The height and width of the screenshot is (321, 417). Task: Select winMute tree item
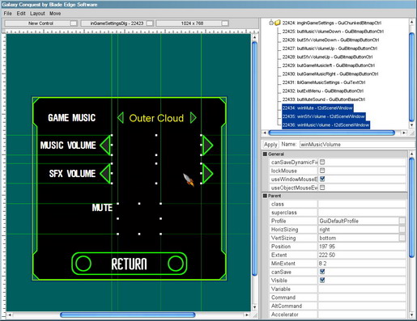(317, 108)
